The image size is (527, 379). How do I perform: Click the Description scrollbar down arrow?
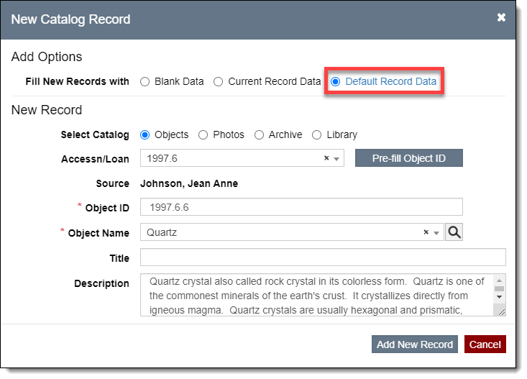tap(500, 296)
